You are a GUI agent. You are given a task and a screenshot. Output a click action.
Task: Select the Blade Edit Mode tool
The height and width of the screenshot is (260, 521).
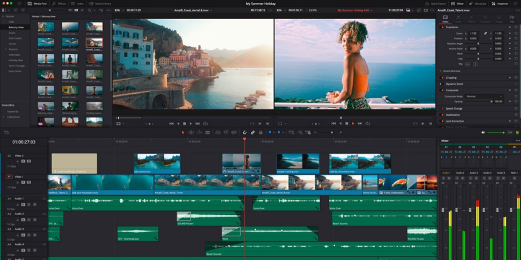[x=208, y=132]
